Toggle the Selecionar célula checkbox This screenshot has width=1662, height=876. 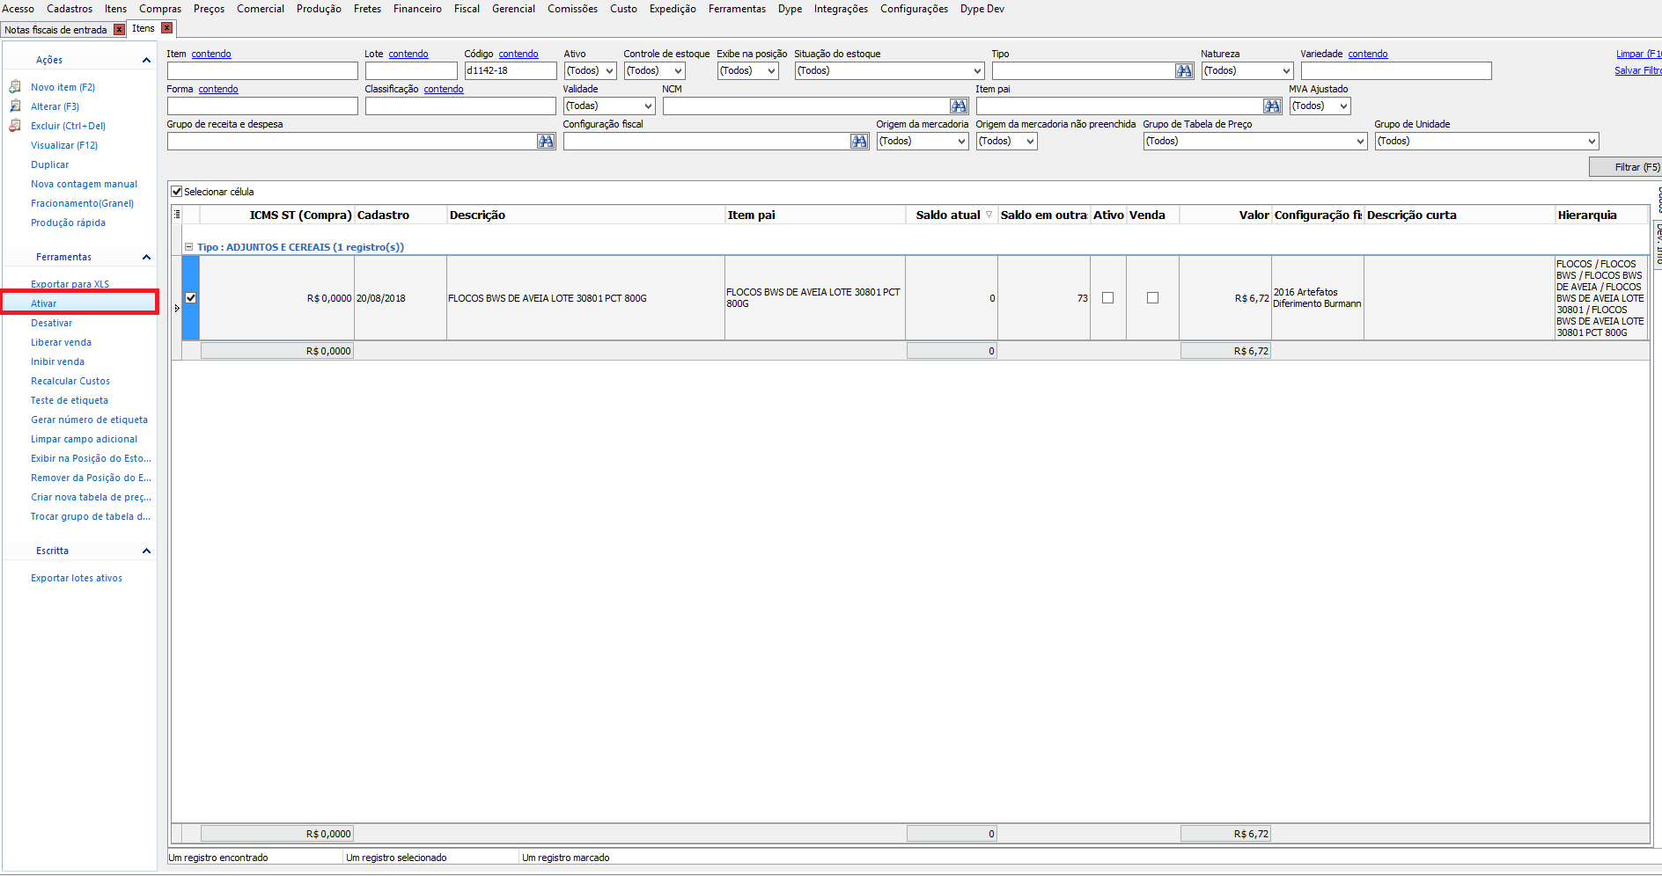coord(177,192)
